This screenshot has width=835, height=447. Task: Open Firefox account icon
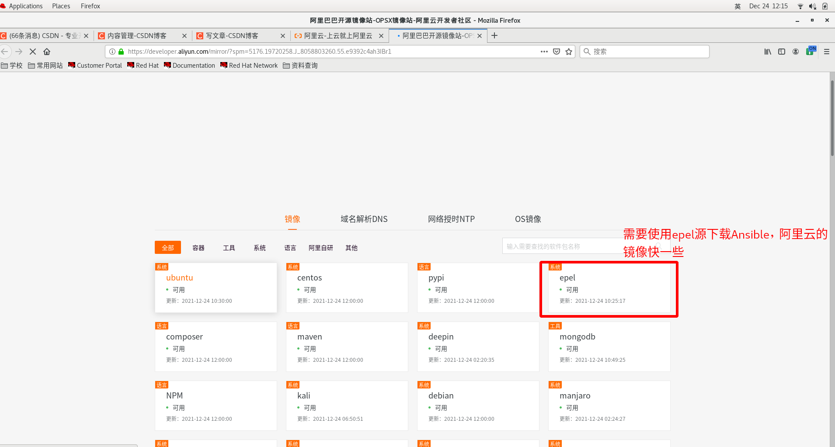[796, 52]
